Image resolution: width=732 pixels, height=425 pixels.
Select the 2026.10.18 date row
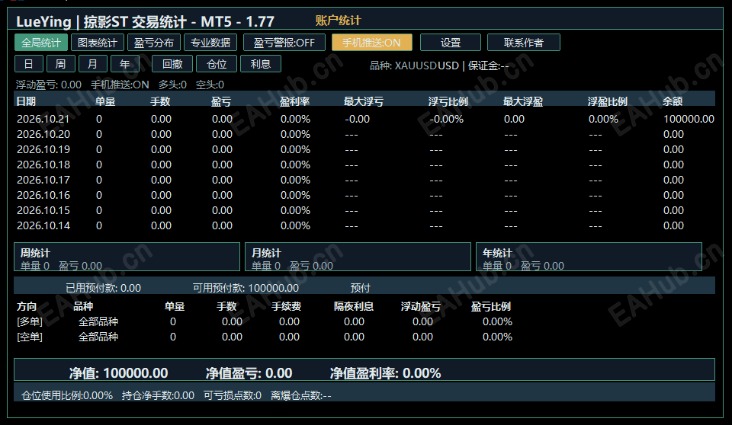pyautogui.click(x=364, y=165)
